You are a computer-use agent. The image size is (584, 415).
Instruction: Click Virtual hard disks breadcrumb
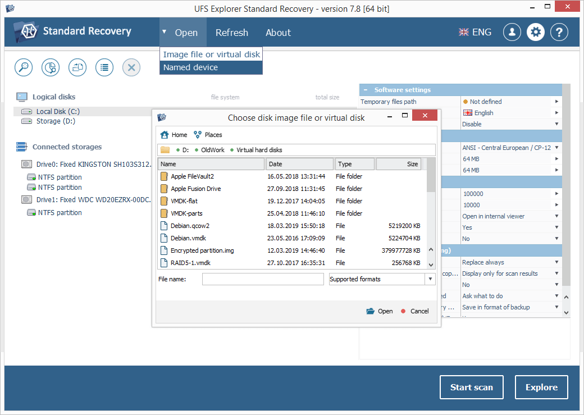pyautogui.click(x=259, y=150)
